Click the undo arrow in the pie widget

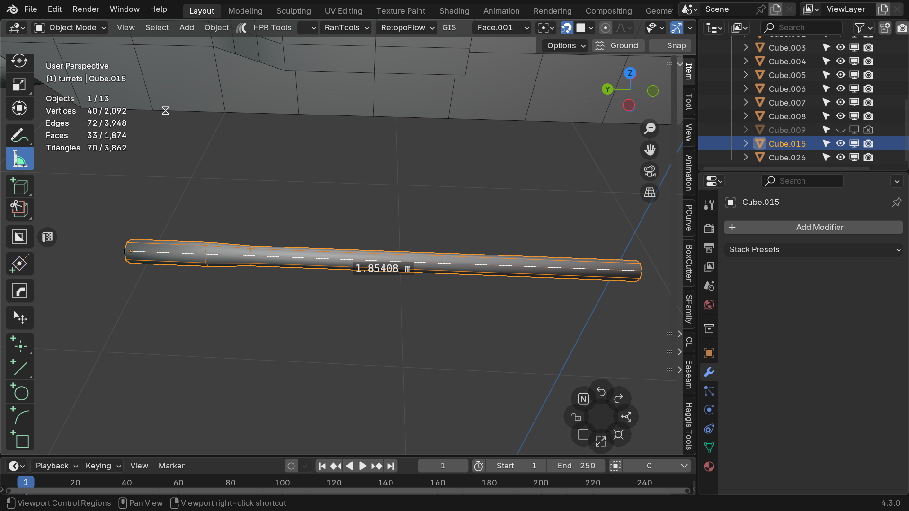(601, 392)
